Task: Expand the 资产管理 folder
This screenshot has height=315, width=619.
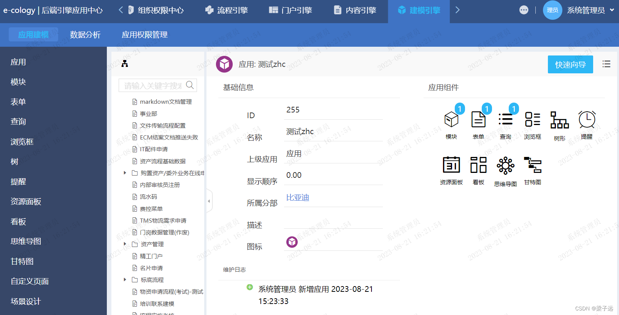Action: pyautogui.click(x=125, y=244)
